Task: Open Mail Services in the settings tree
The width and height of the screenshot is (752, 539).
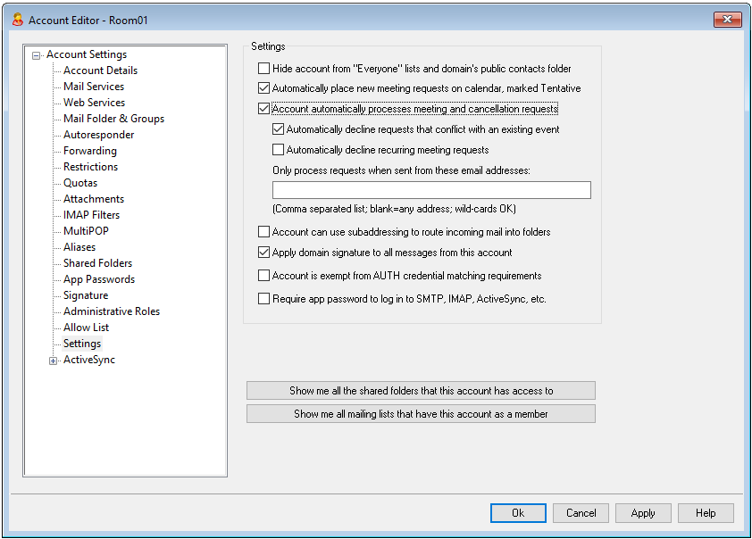Action: point(94,87)
